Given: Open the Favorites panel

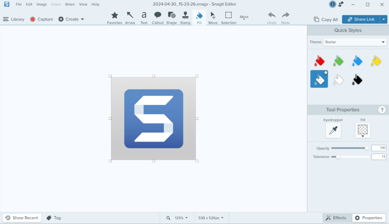Looking at the screenshot, I should [x=114, y=17].
